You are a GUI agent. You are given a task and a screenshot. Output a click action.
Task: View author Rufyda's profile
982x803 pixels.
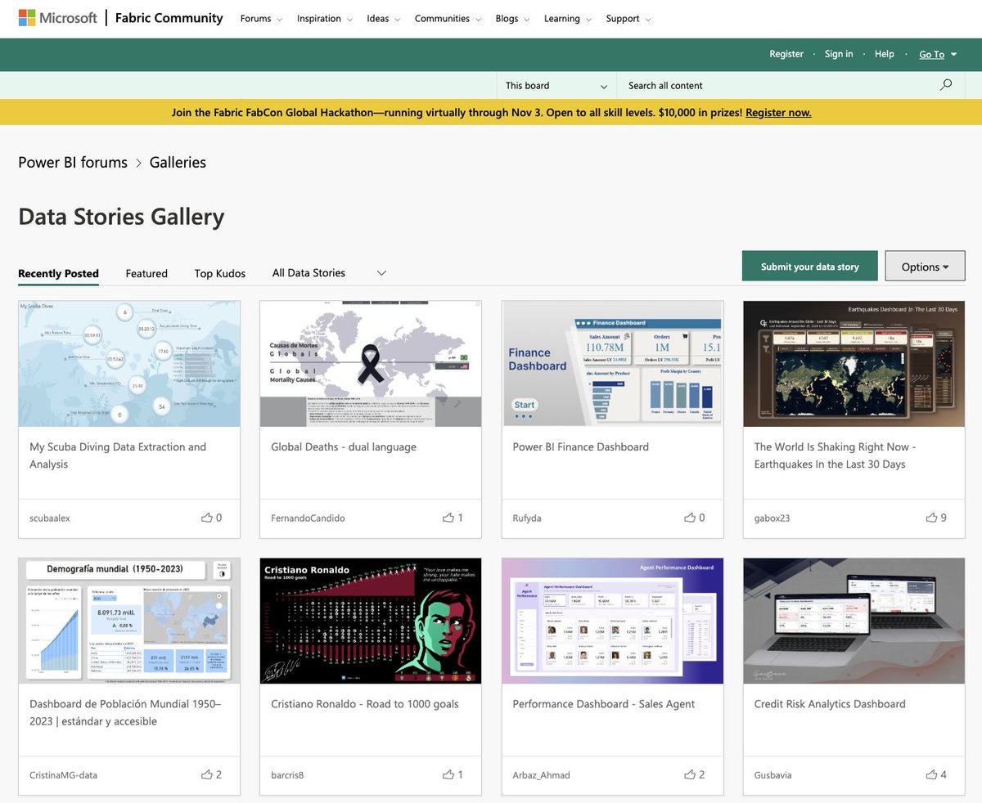[527, 518]
